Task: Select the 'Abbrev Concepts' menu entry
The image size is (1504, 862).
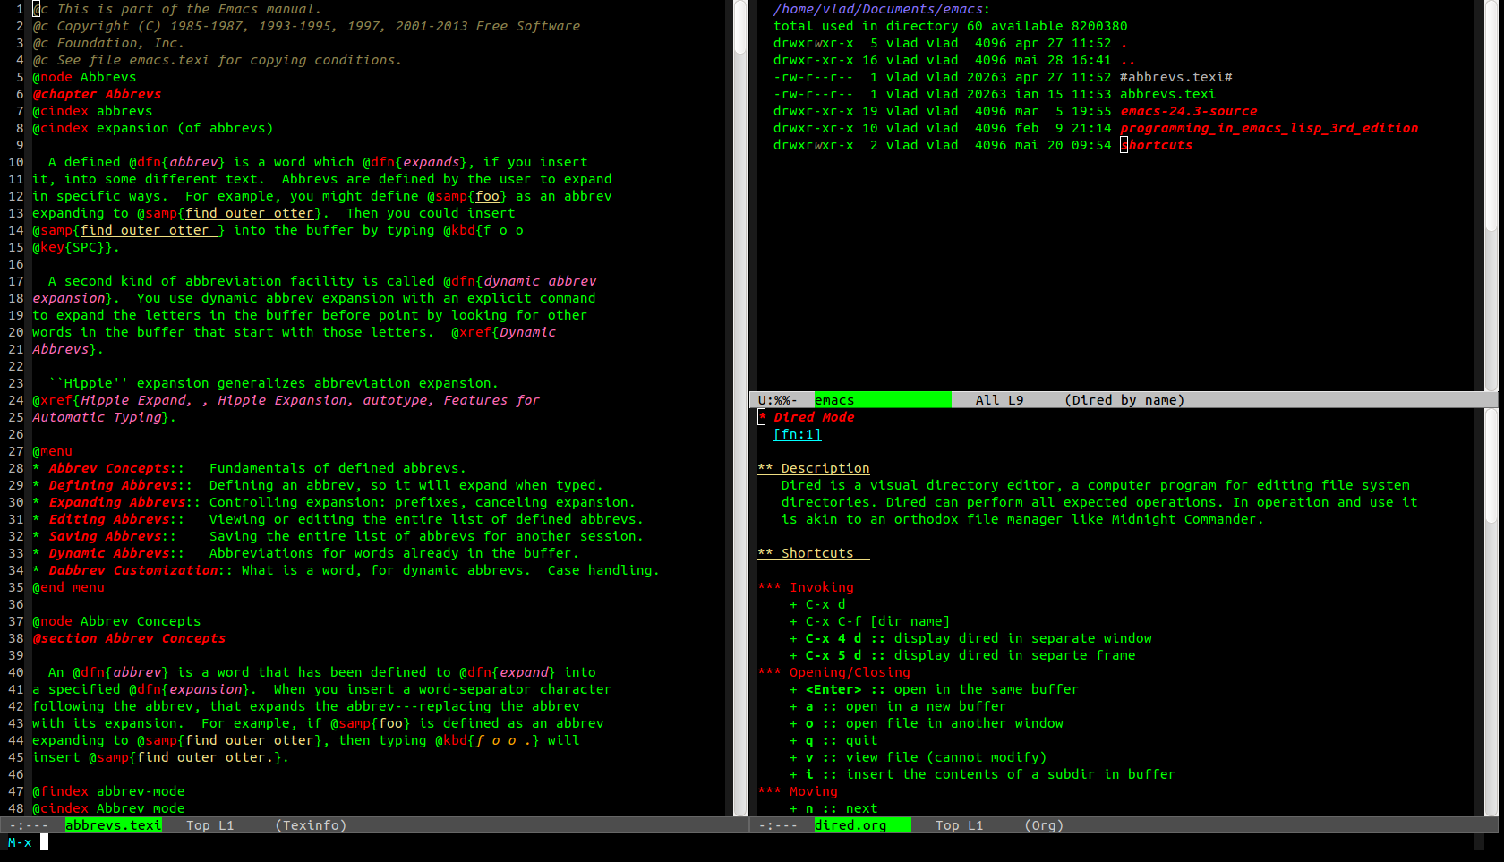Action: coord(109,468)
